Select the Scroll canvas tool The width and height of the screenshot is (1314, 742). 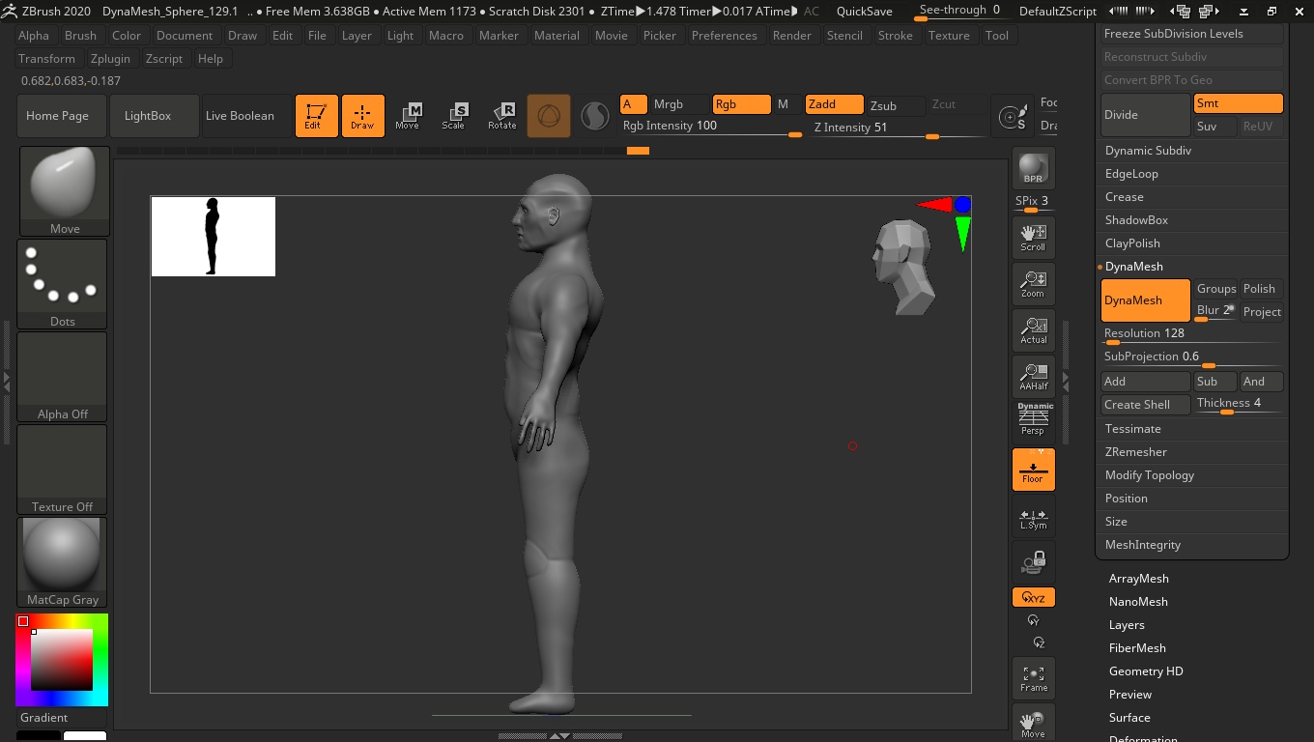pyautogui.click(x=1033, y=237)
